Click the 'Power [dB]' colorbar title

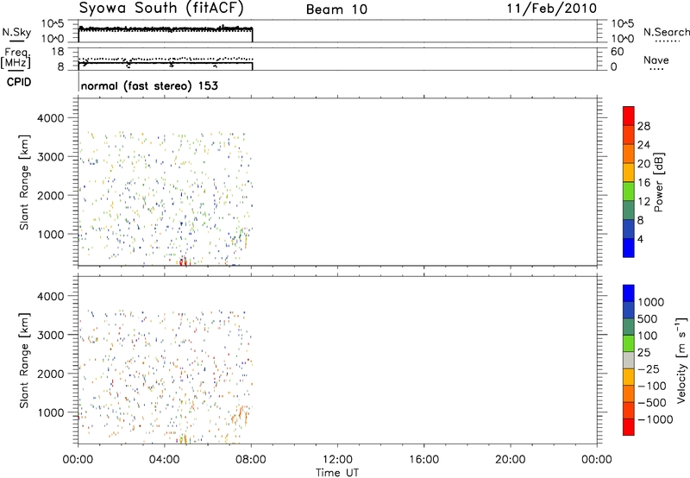(659, 182)
